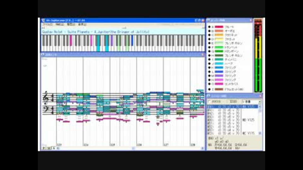Close the event list panel
303x170 pixels.
[x=260, y=96]
